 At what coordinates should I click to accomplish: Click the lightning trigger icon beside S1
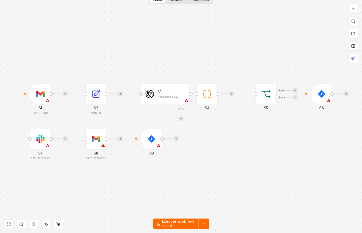pos(25,94)
